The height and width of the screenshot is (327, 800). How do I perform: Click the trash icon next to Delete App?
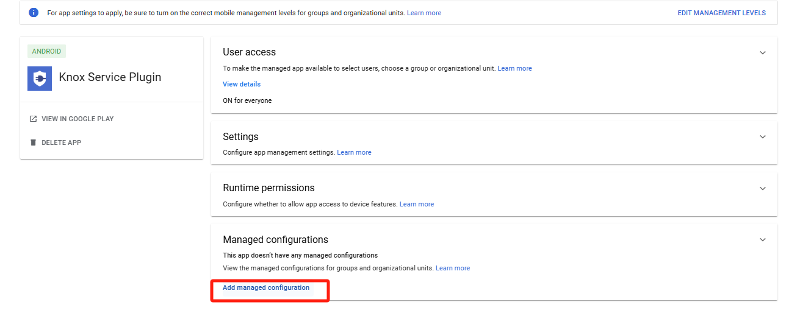[x=33, y=142]
